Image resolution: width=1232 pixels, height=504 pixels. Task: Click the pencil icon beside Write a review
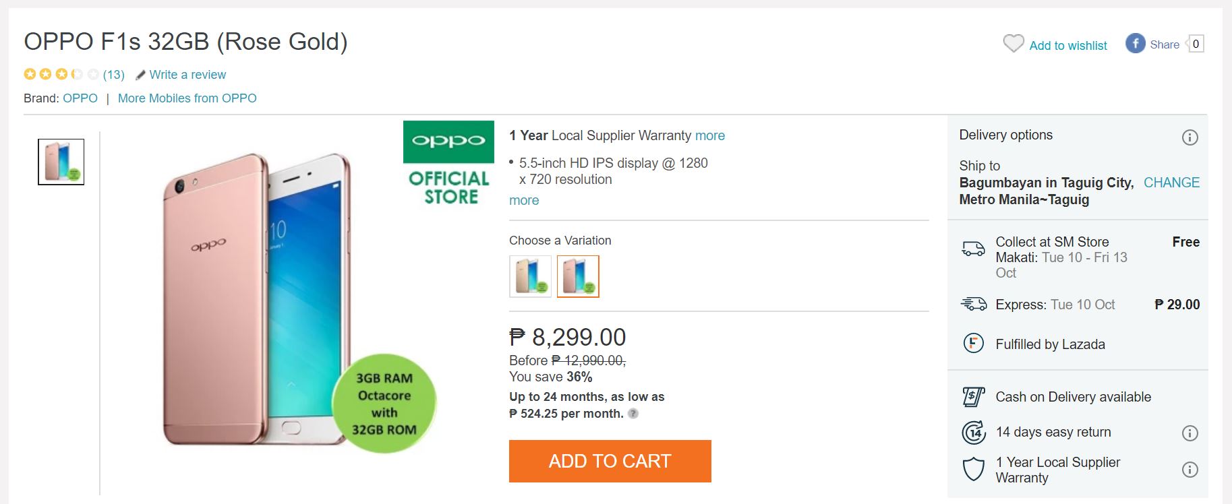coord(140,75)
